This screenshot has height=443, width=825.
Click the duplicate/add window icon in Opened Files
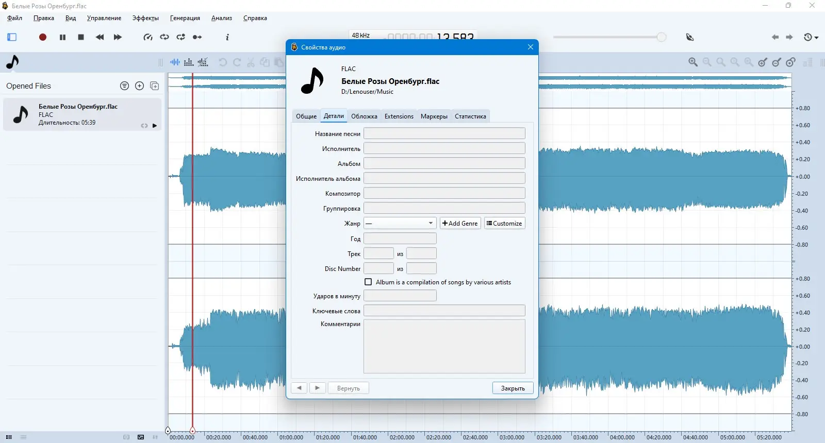pos(154,86)
